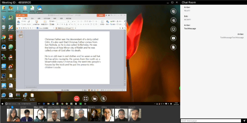Click the red hang up call button
The height and width of the screenshot is (123, 247).
[77, 98]
